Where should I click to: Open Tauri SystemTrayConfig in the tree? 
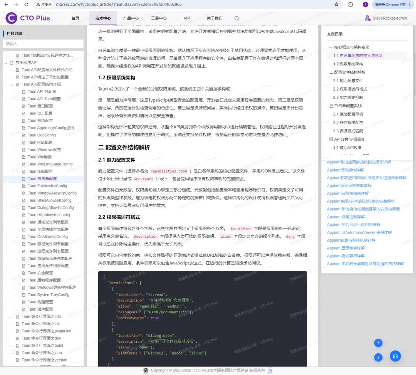click(x=49, y=295)
